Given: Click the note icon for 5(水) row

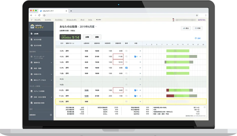Looking at the screenshot, I should click(x=126, y=62).
